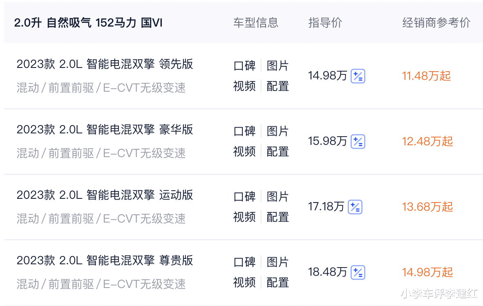This screenshot has width=483, height=306.
Task: Open 口碑 for 豪华版 model
Action: [x=245, y=131]
